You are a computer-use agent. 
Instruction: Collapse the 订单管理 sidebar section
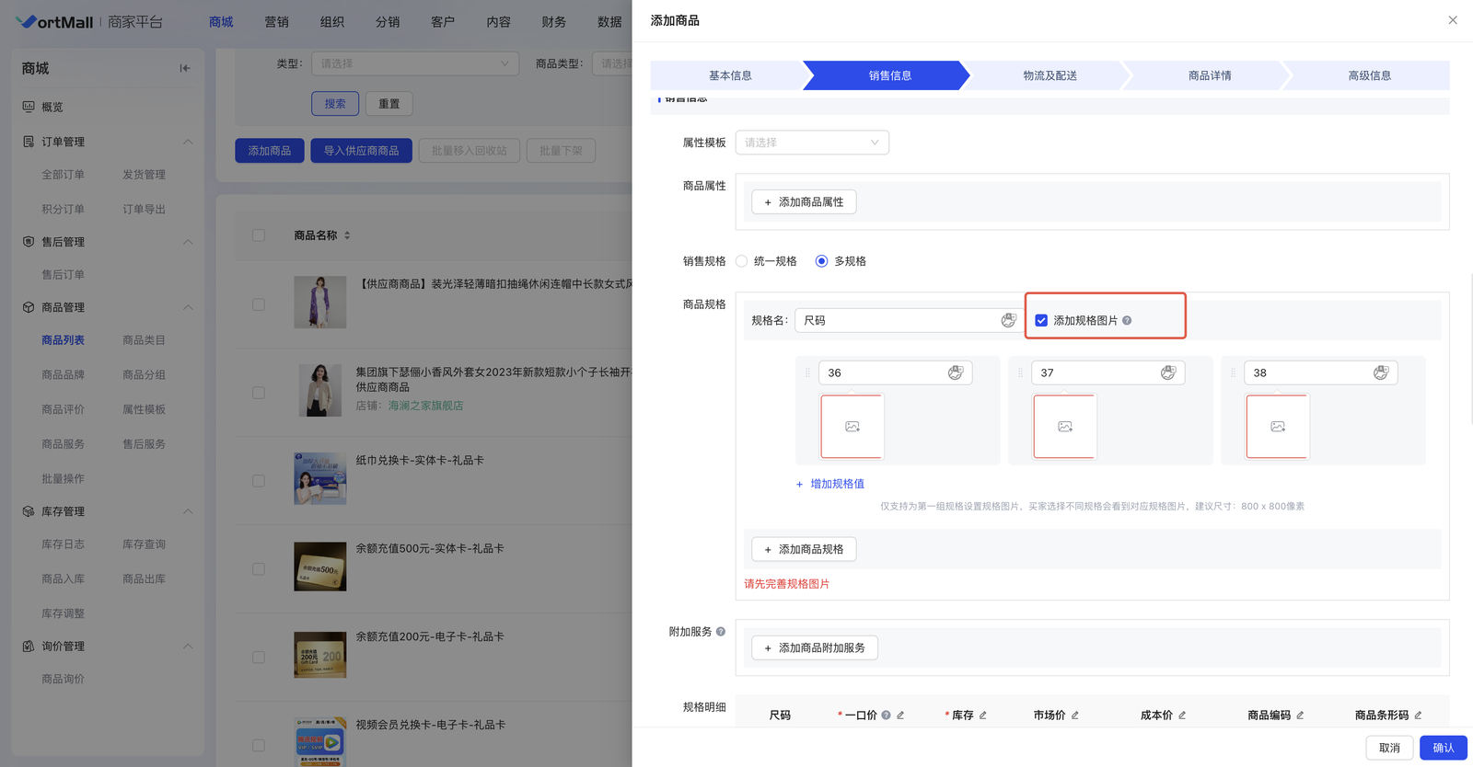click(188, 142)
